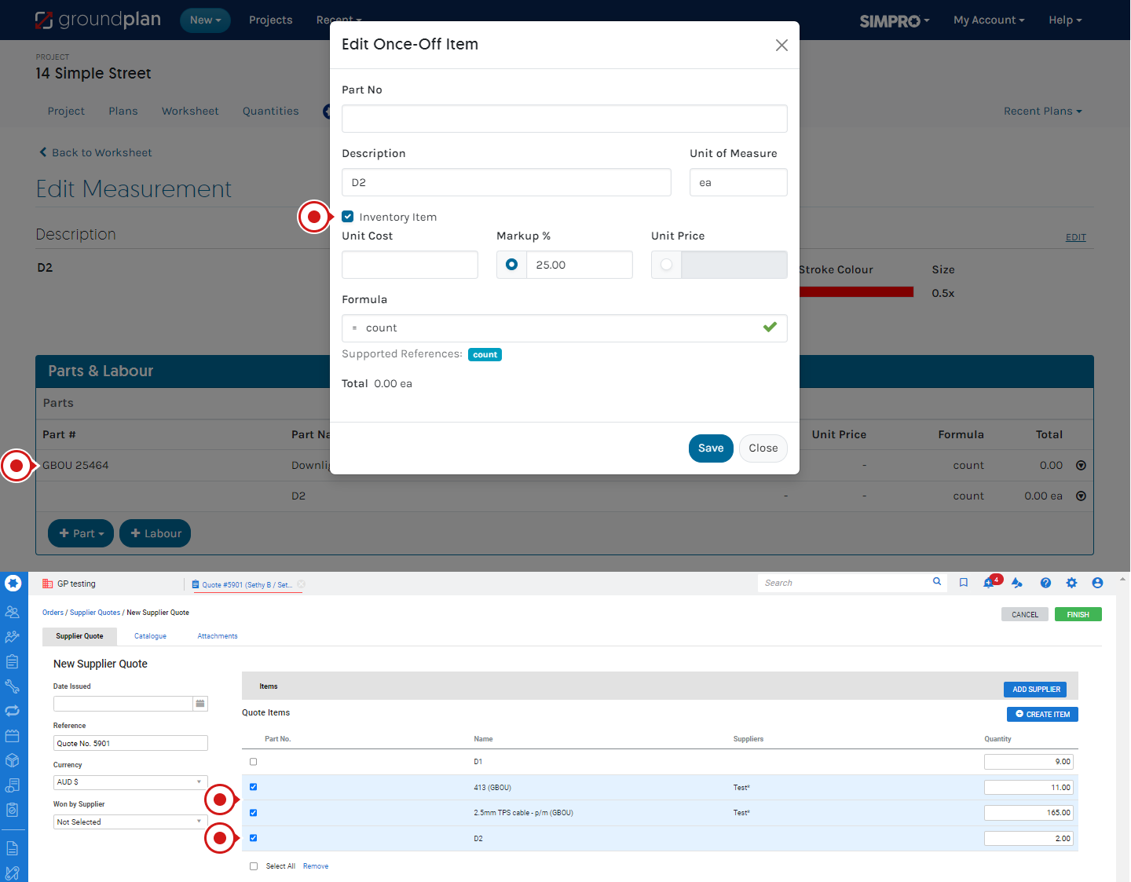Select the Unit Price radio button
Screen dimensions: 1131x882
pyautogui.click(x=666, y=265)
